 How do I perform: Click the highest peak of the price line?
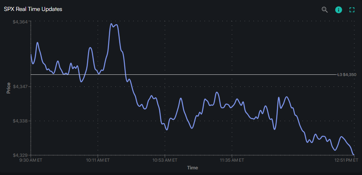[112, 24]
